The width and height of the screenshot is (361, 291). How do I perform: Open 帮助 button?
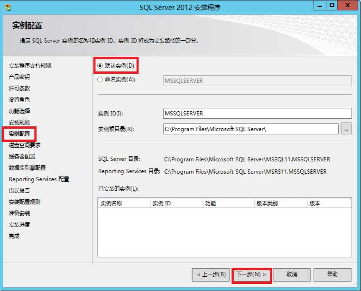tap(333, 275)
